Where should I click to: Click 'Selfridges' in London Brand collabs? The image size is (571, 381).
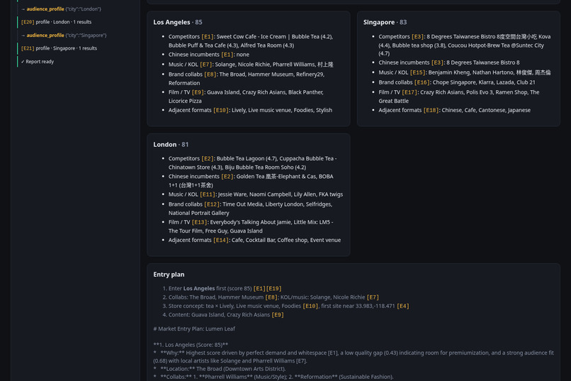pos(318,204)
